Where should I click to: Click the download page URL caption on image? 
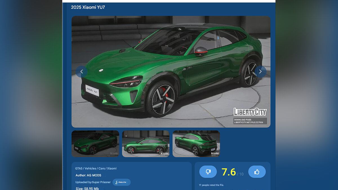click(249, 121)
